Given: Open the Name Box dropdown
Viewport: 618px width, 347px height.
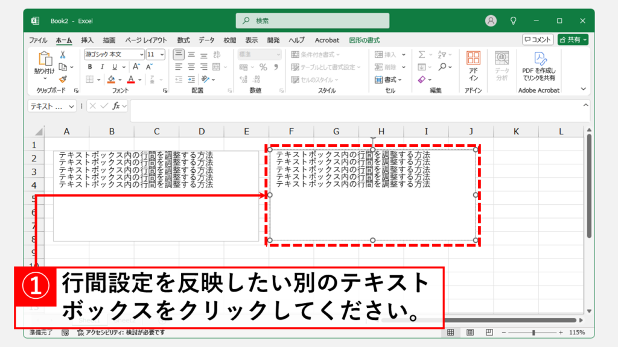Looking at the screenshot, I should pyautogui.click(x=72, y=106).
